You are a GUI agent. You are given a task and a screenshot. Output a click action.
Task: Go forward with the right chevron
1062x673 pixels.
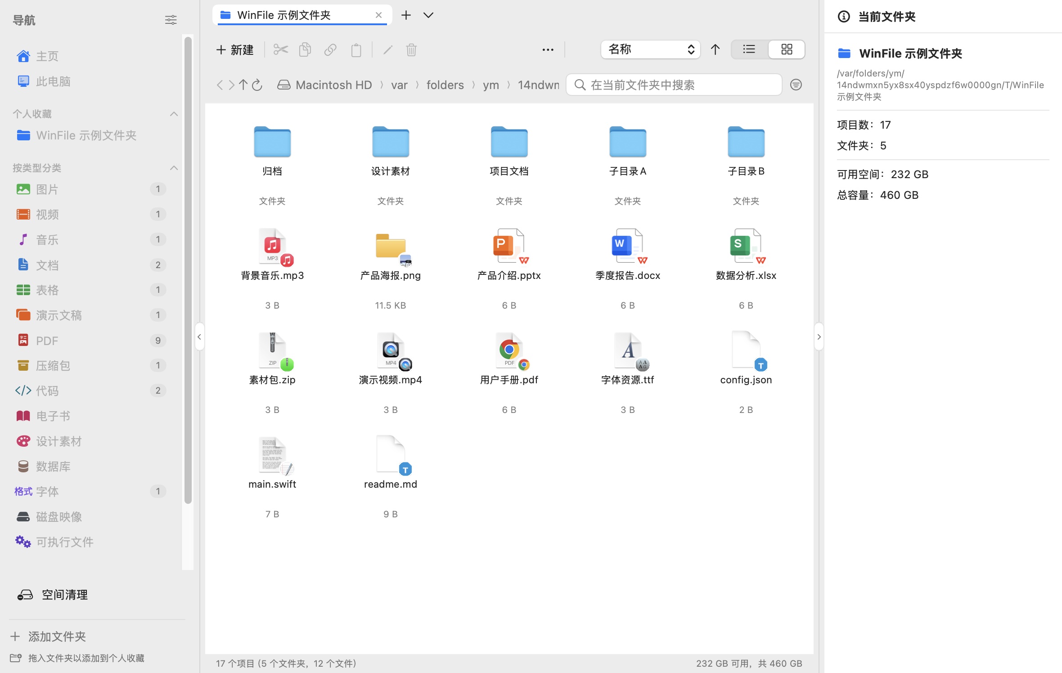(x=231, y=85)
